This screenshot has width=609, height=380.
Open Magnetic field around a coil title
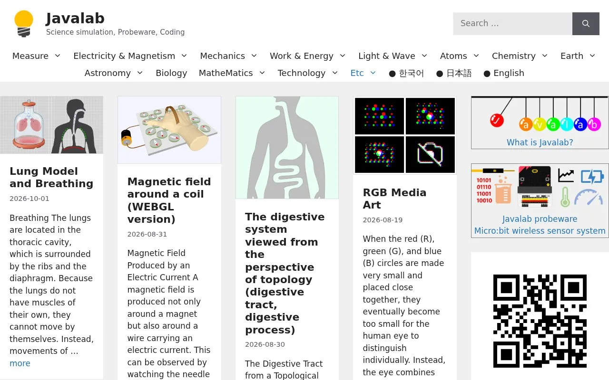[x=169, y=200]
